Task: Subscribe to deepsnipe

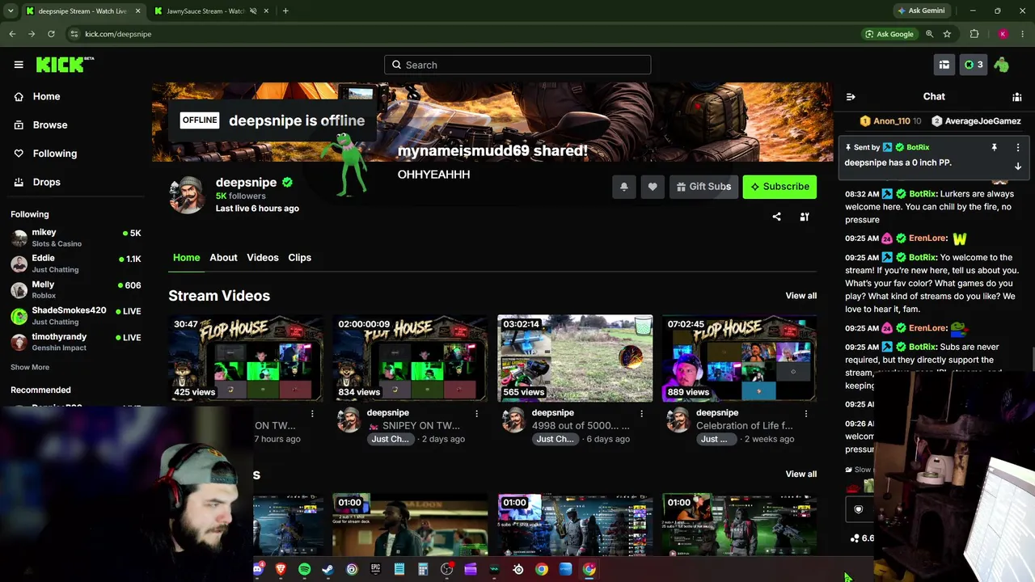Action: (x=779, y=187)
